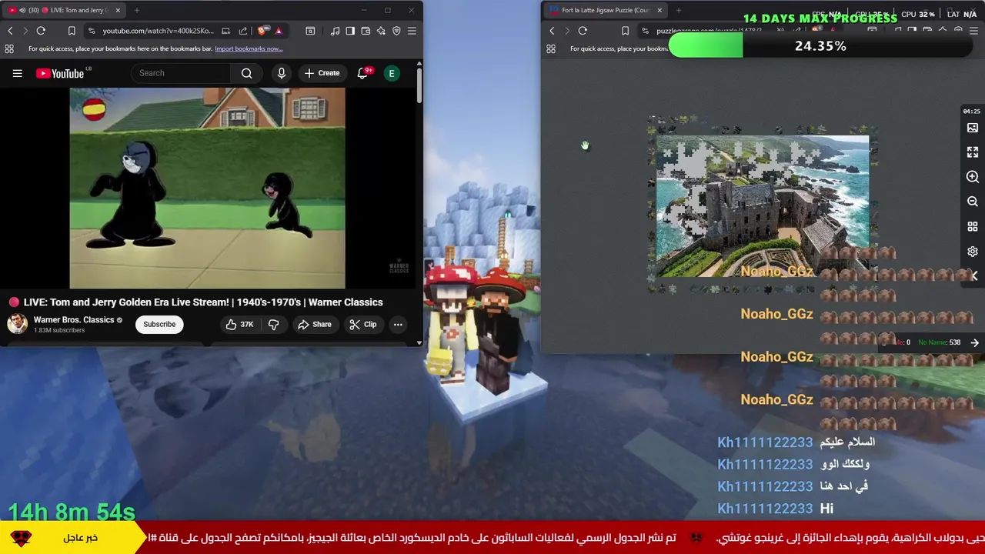This screenshot has height=554, width=985.
Task: Open Warner Bros. Classics channel name
Action: pos(74,319)
